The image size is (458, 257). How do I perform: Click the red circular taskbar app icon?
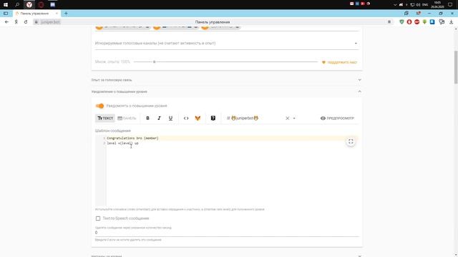tap(41, 5)
